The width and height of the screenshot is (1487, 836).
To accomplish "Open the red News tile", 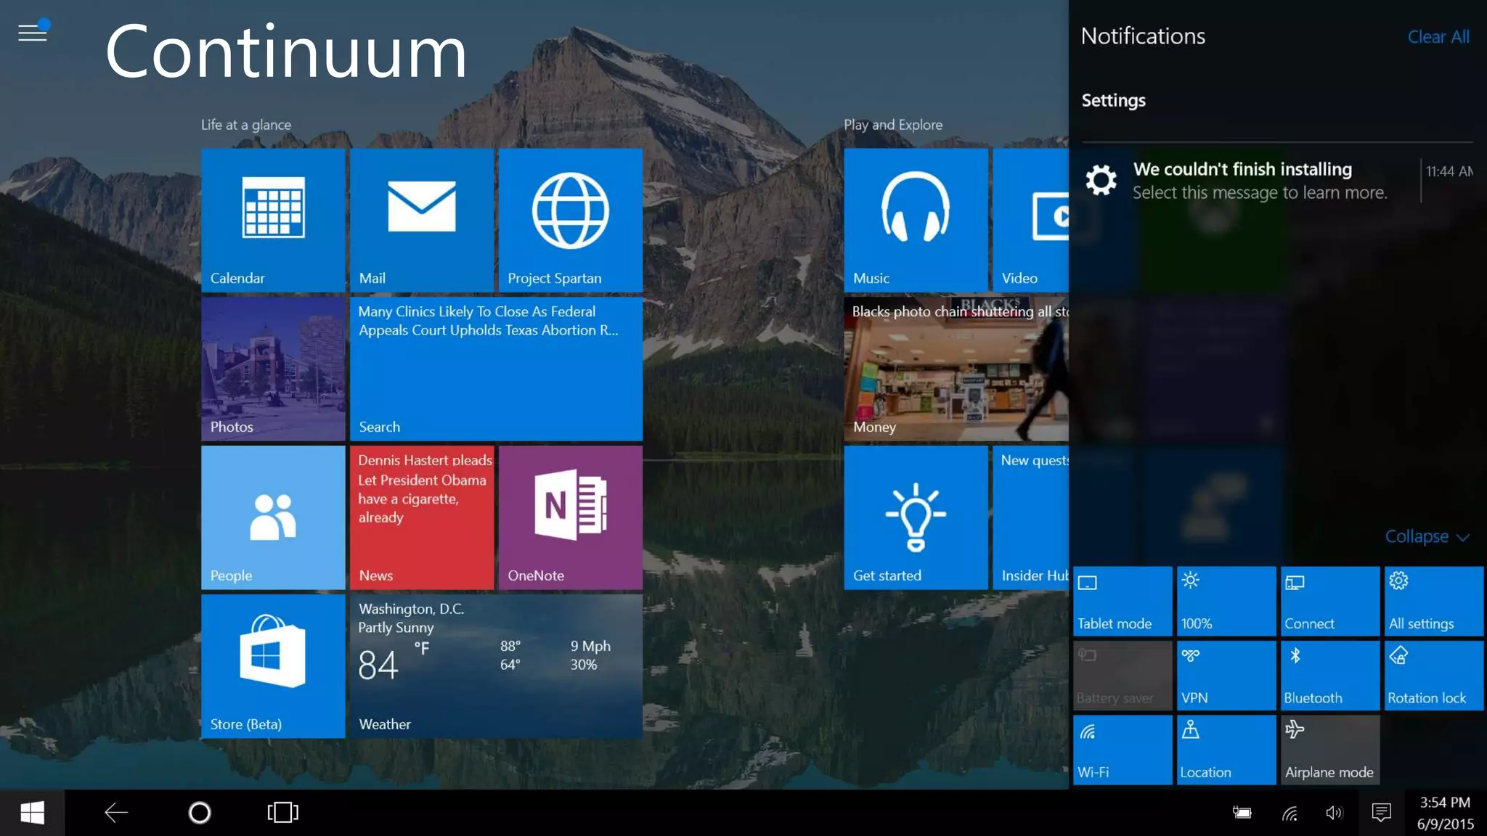I will tap(422, 517).
